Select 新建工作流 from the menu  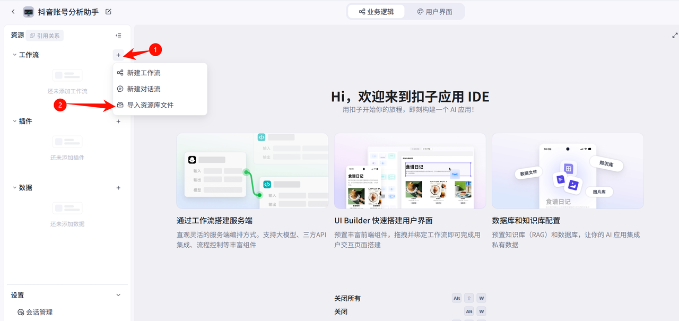[143, 73]
